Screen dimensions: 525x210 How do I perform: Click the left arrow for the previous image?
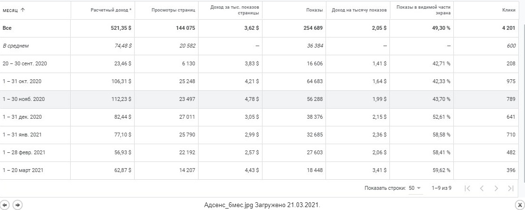click(5, 205)
